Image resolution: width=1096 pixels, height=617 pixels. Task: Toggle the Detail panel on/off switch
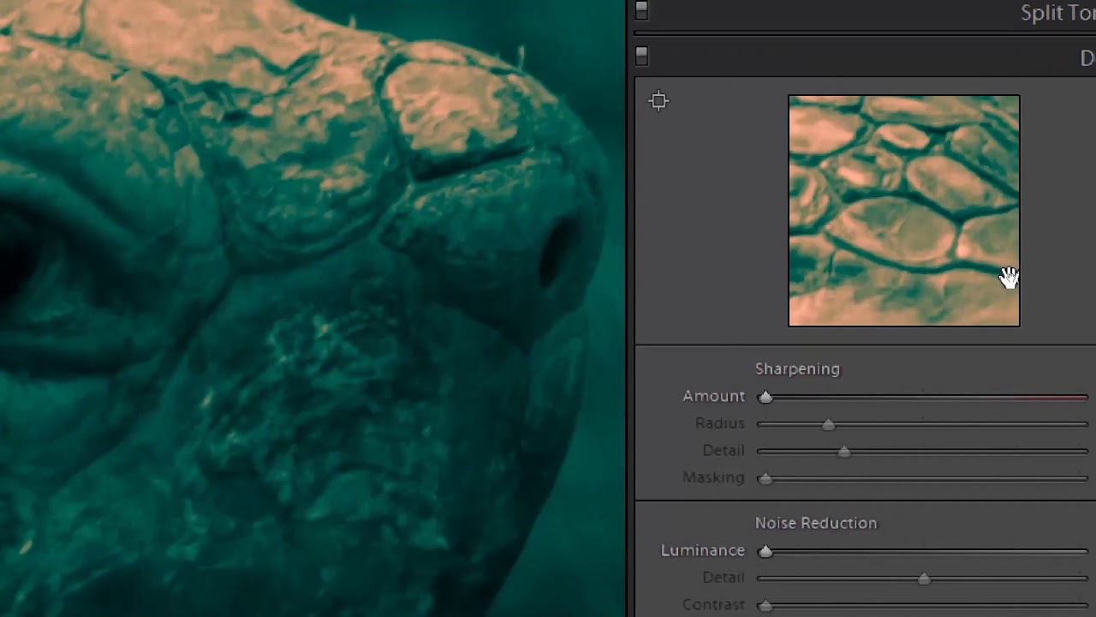click(x=641, y=56)
